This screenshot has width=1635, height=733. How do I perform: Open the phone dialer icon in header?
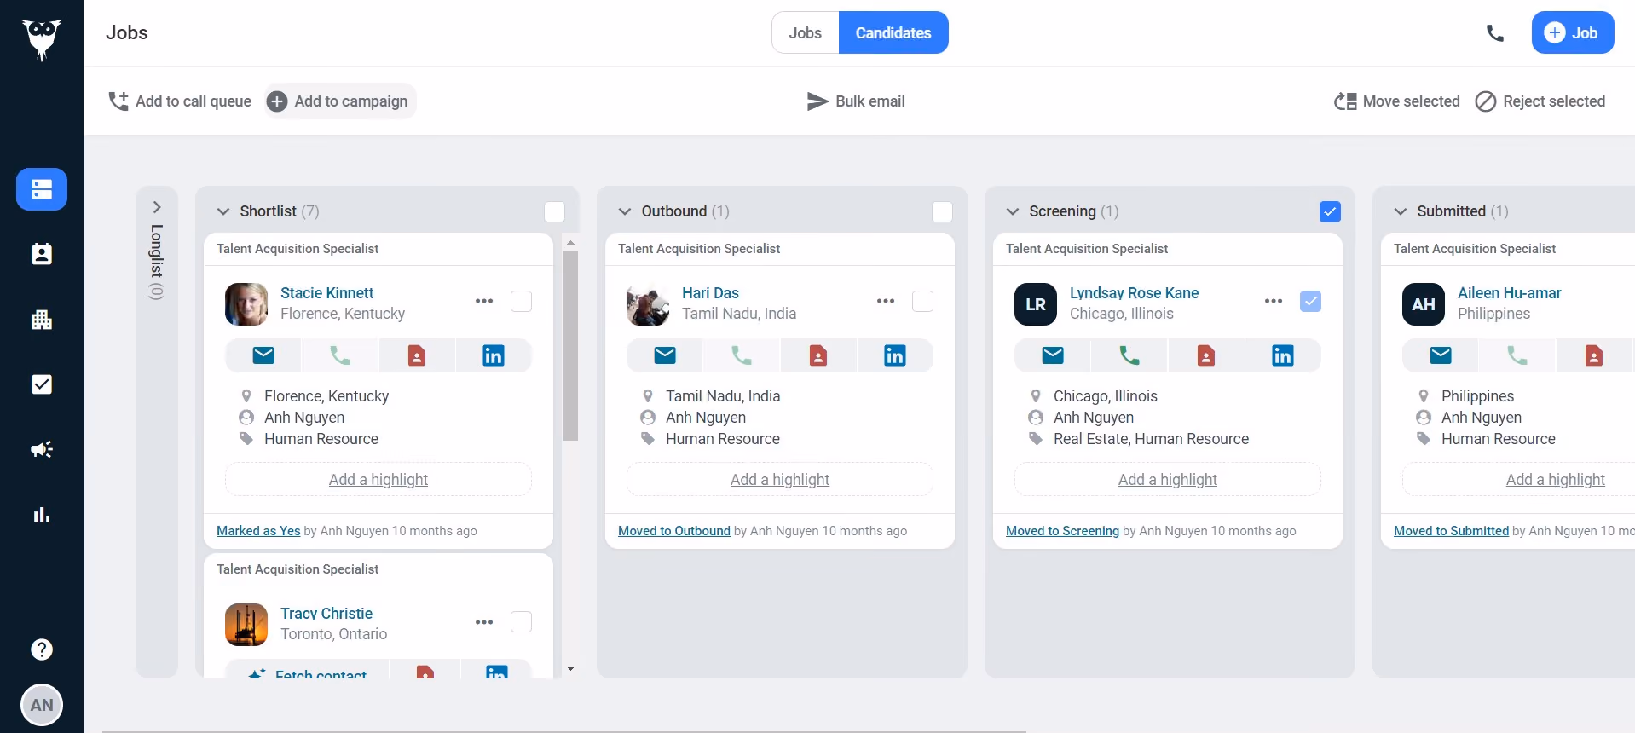tap(1494, 33)
